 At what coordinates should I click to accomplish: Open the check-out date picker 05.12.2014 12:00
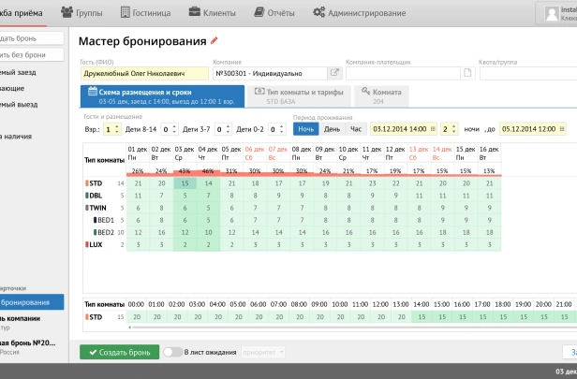point(532,128)
